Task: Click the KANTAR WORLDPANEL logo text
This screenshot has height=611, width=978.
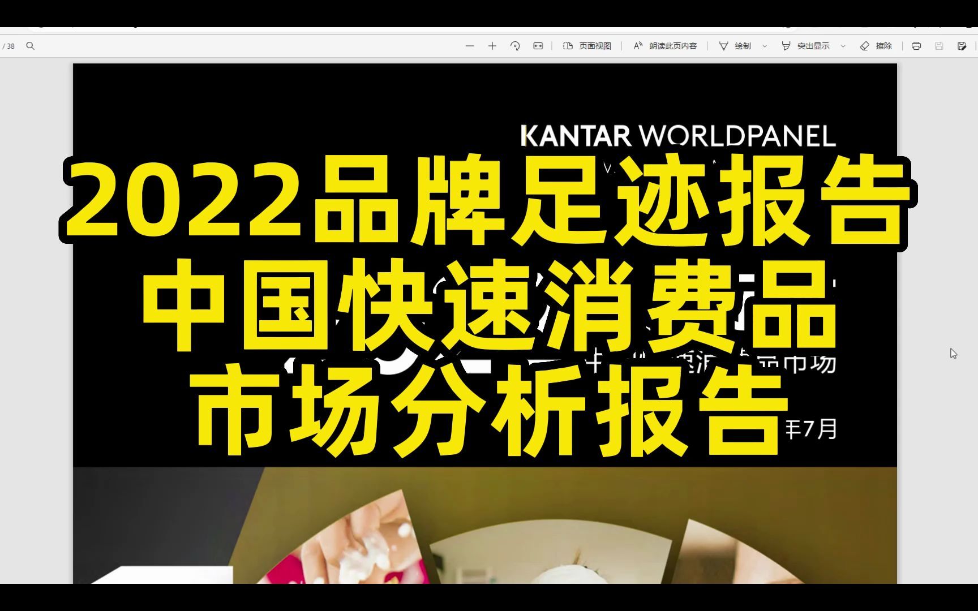Action: [678, 136]
